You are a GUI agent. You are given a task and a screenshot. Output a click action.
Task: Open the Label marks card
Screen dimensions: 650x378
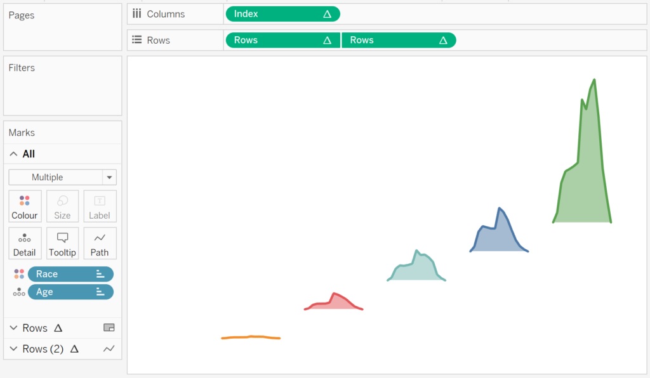[x=100, y=206]
